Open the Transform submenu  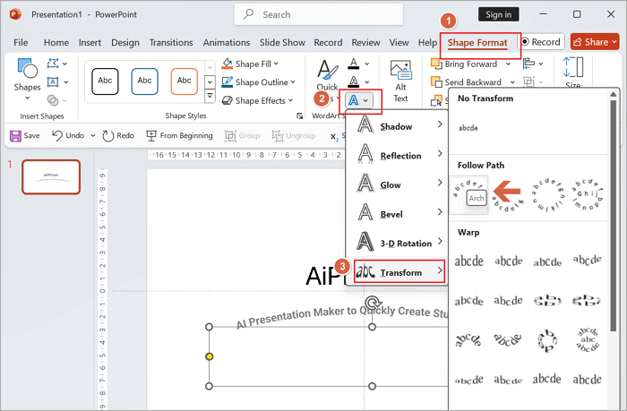click(399, 272)
